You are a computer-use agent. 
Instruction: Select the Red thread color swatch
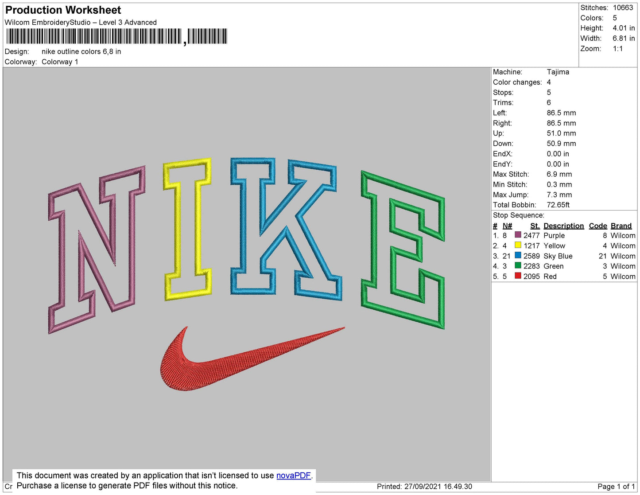pos(518,276)
